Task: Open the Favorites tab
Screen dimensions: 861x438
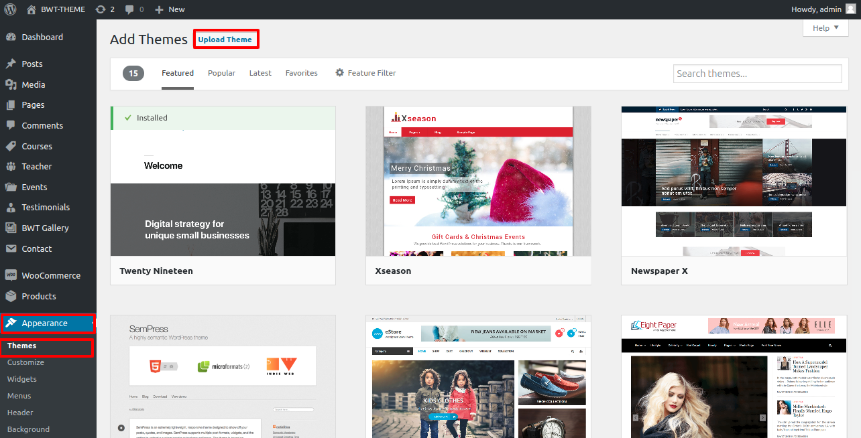Action: tap(301, 73)
